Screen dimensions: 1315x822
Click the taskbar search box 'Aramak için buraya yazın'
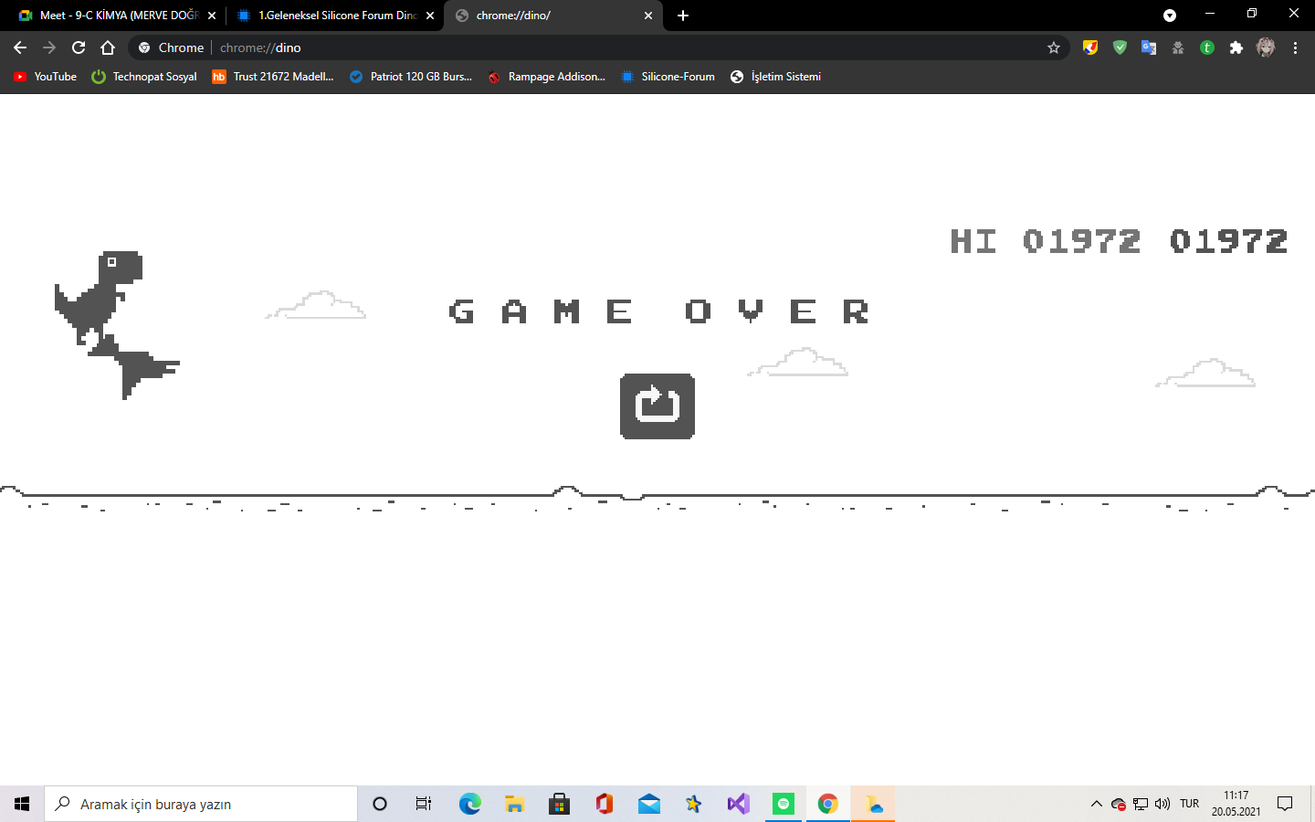(x=201, y=804)
